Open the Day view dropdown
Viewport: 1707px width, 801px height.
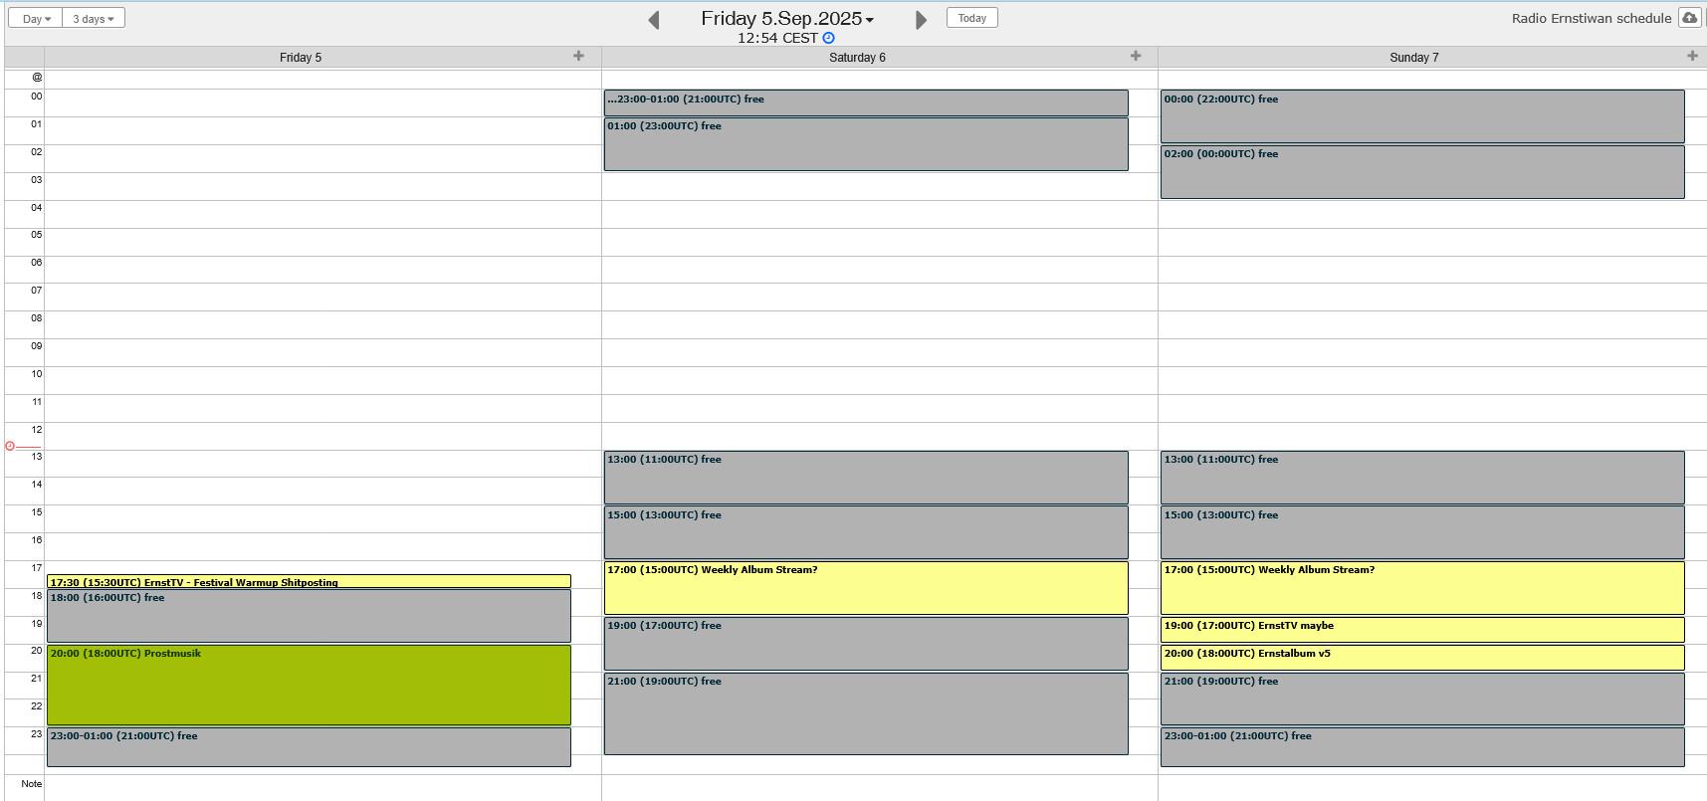(36, 18)
